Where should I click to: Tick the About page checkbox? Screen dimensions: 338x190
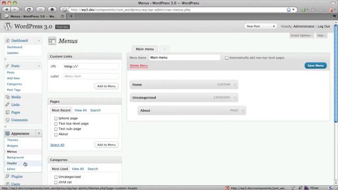pyautogui.click(x=56, y=135)
